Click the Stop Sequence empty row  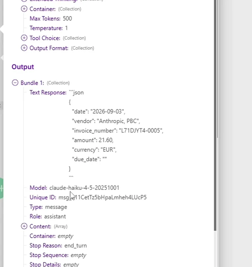(x=58, y=255)
